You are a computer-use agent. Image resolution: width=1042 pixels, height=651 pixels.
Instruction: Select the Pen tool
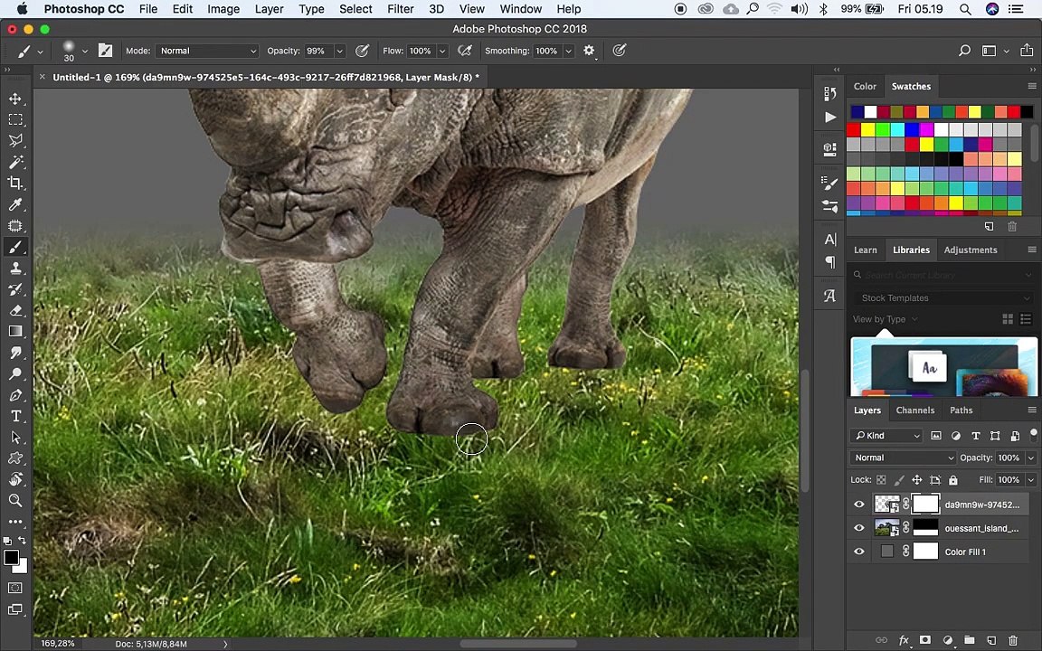coord(15,395)
